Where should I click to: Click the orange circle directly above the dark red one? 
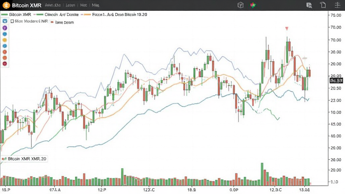tap(5, 58)
